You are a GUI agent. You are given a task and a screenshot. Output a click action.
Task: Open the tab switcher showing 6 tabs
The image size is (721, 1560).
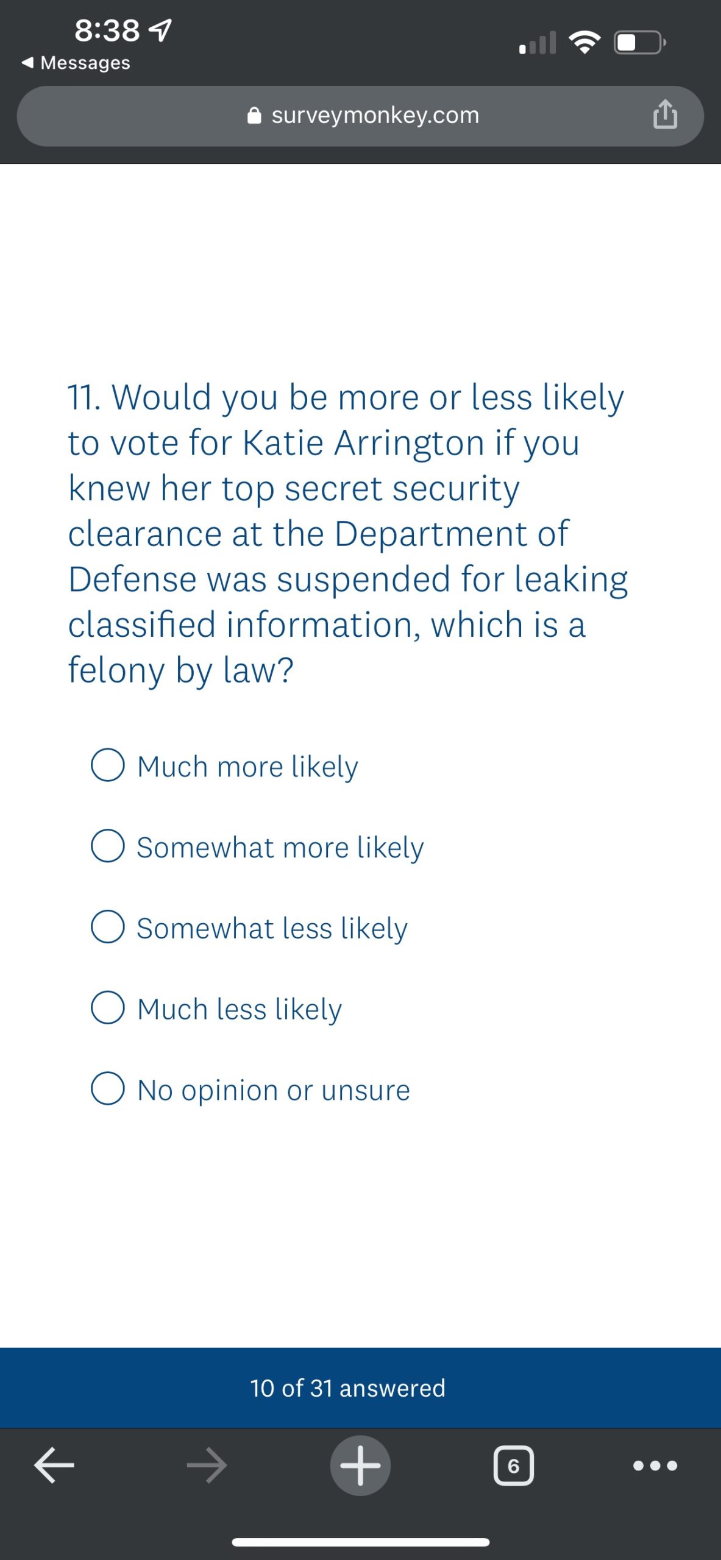coord(513,1465)
